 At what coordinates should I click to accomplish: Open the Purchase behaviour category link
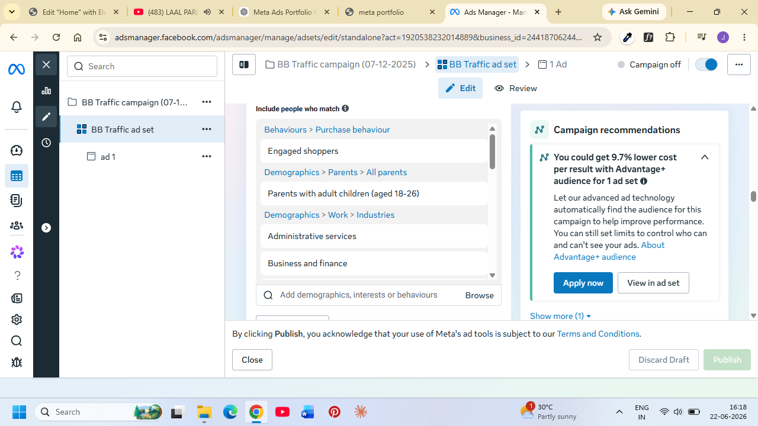352,130
